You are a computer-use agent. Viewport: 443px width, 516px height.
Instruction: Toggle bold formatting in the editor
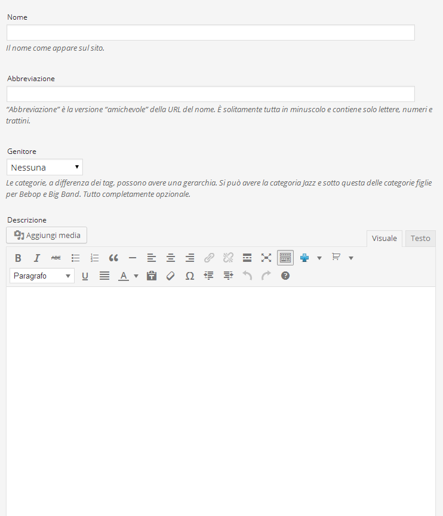coord(18,258)
